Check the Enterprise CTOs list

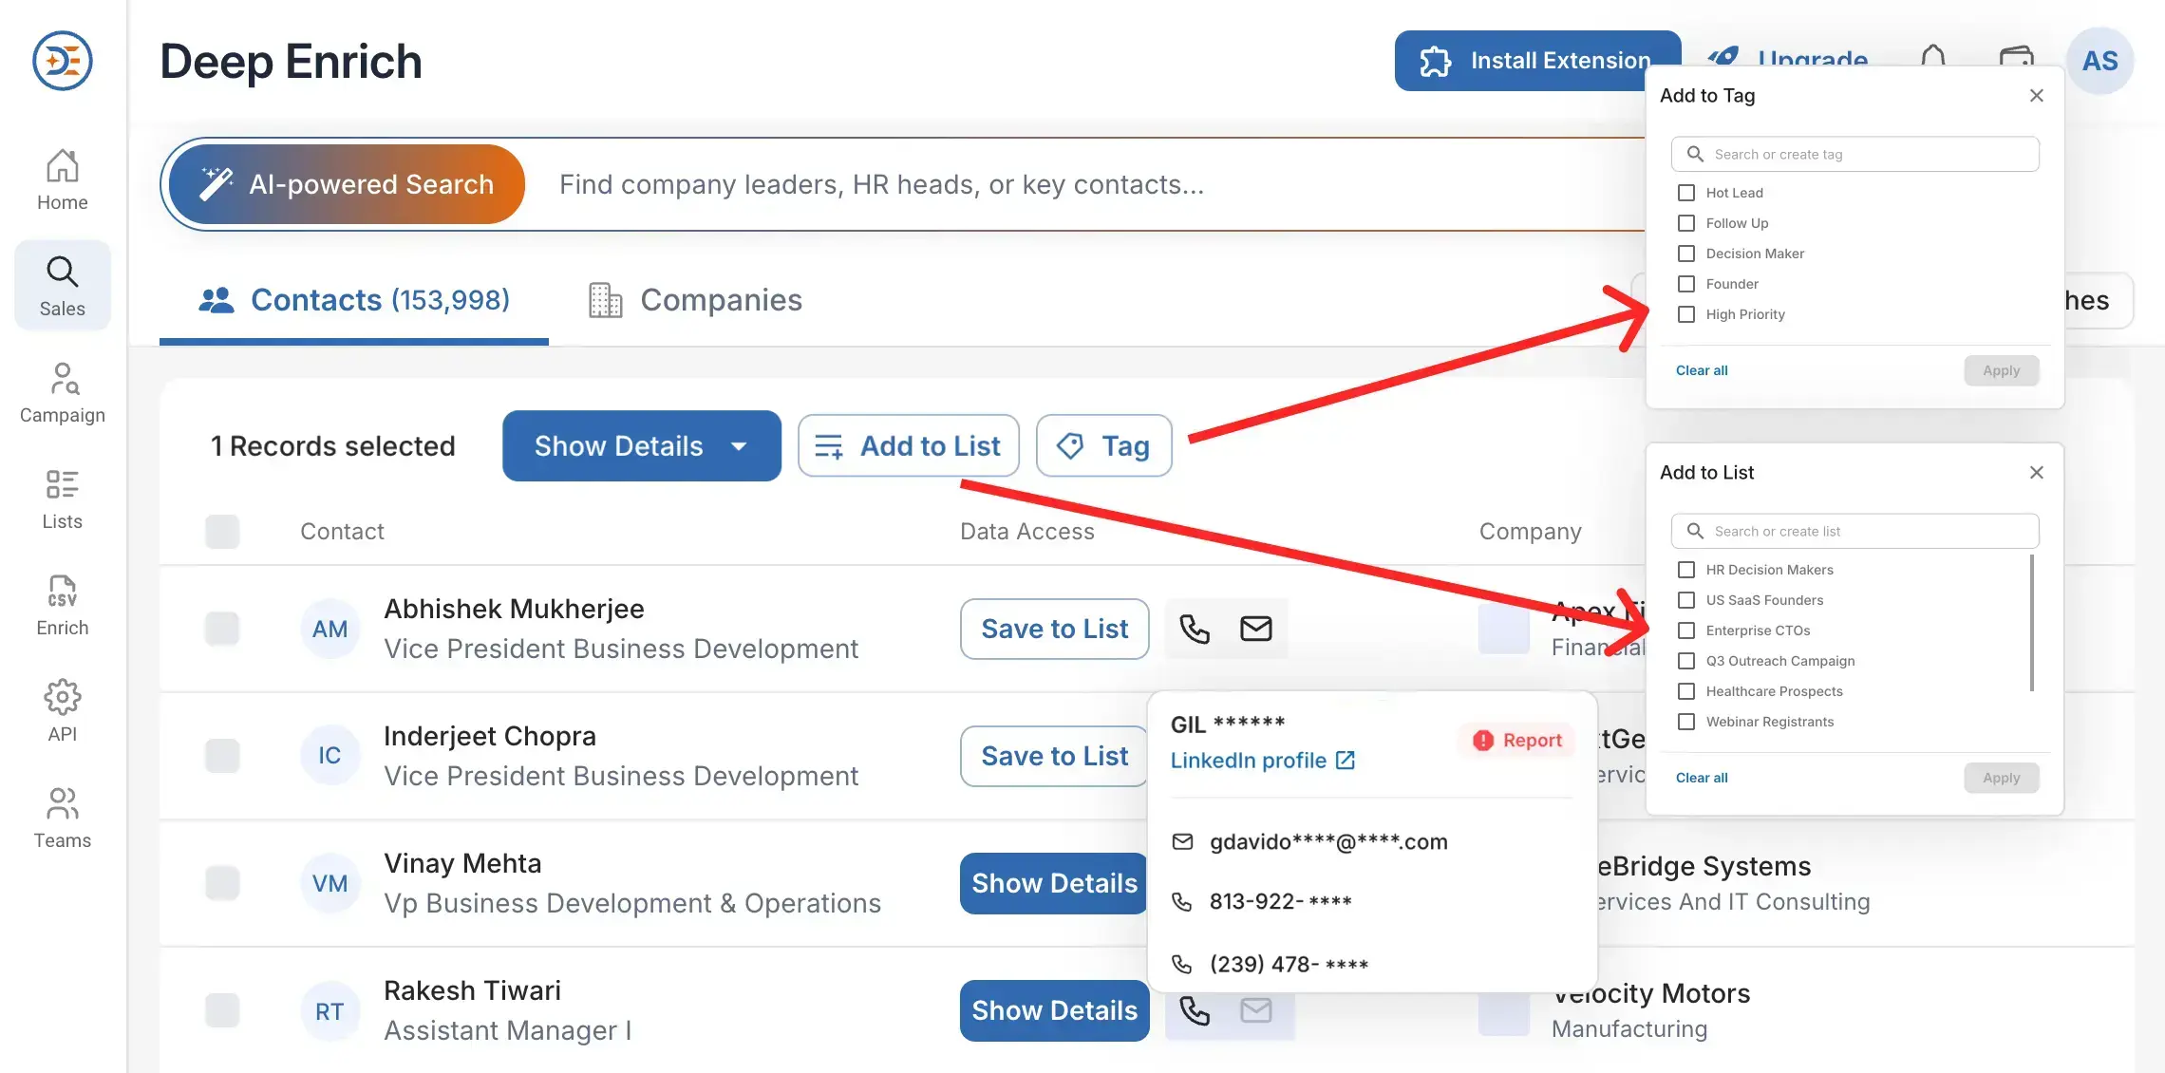(1686, 631)
